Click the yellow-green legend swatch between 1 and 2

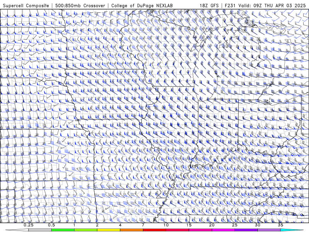(85, 230)
